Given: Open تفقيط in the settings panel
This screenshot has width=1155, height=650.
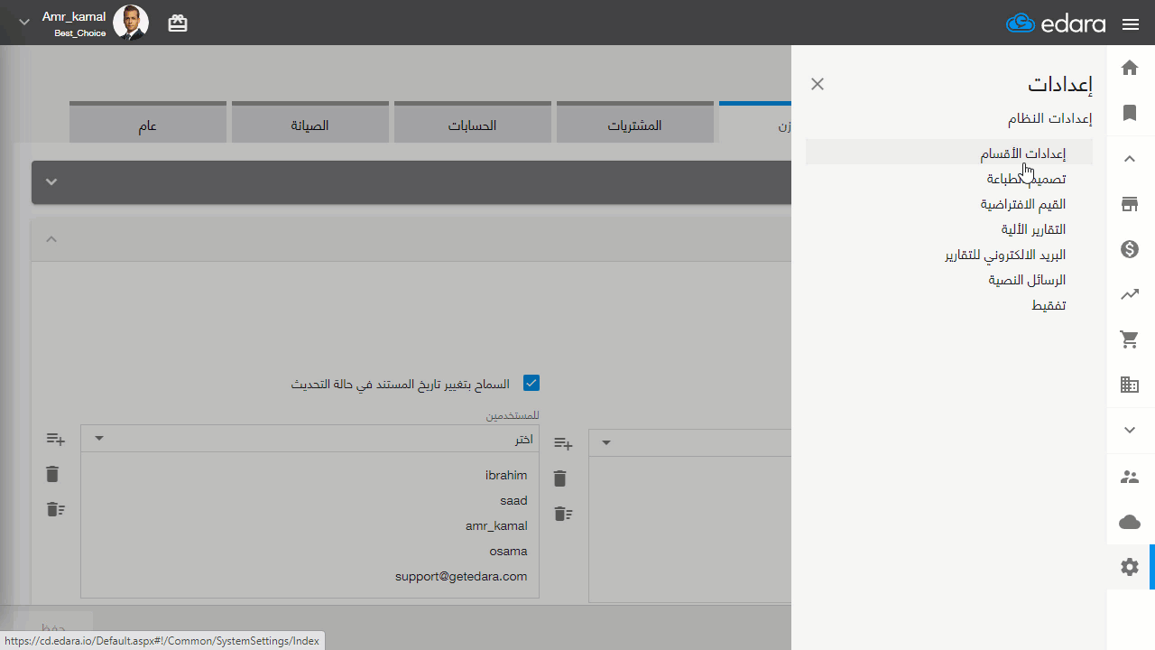Looking at the screenshot, I should (x=1049, y=305).
